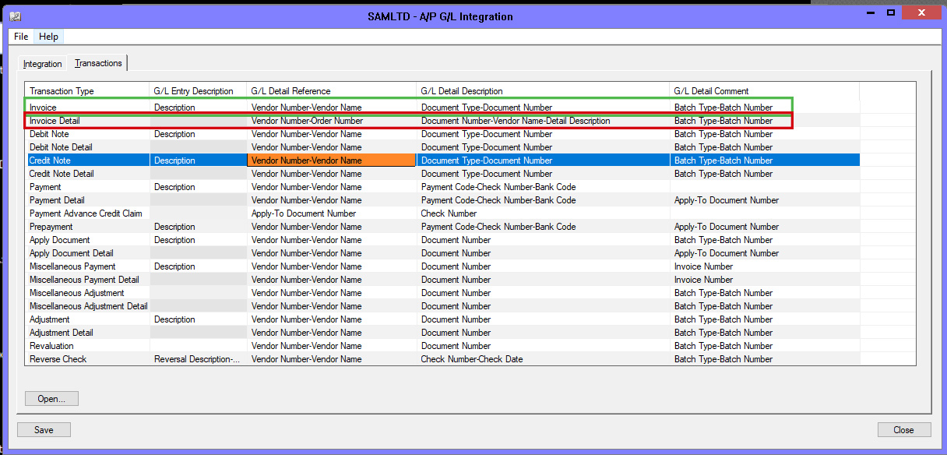Click 'Batch Type-Batch Number' in Apply Document row
Viewport: 947px width, 455px height.
click(x=765, y=240)
